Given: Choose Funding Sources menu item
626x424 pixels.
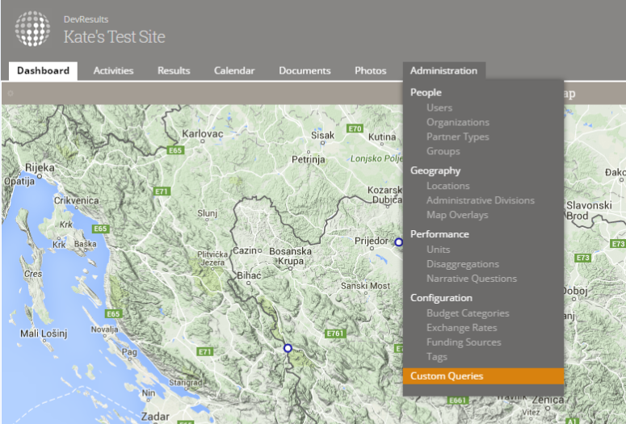Looking at the screenshot, I should (x=464, y=342).
